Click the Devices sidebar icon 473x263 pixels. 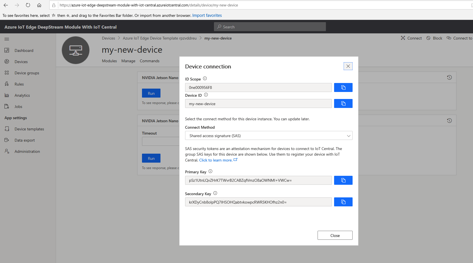click(7, 61)
